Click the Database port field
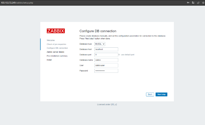Viewport: 205px width, 125px height. coord(106,55)
